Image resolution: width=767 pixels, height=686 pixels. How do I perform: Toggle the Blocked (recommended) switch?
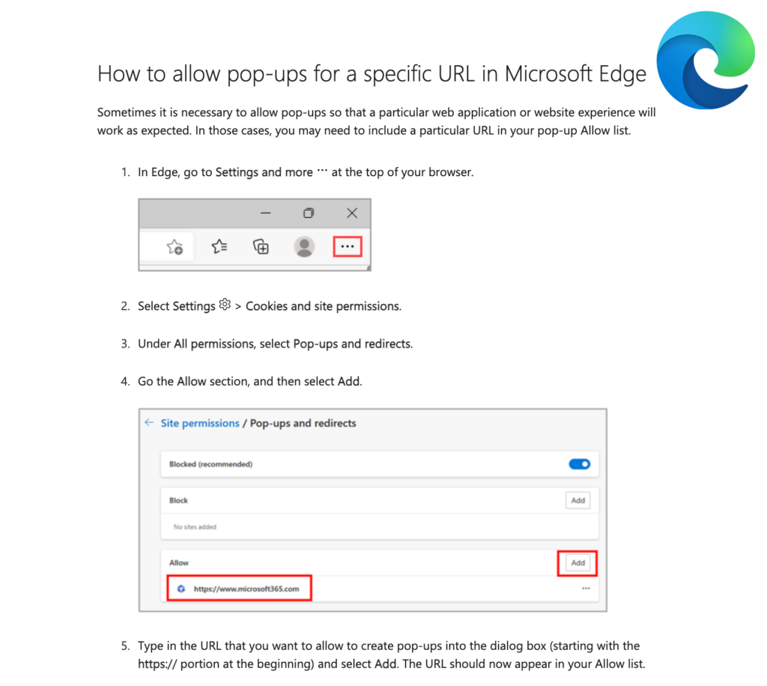579,464
